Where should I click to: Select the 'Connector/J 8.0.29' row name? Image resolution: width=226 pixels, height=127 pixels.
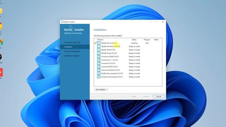tap(108, 64)
